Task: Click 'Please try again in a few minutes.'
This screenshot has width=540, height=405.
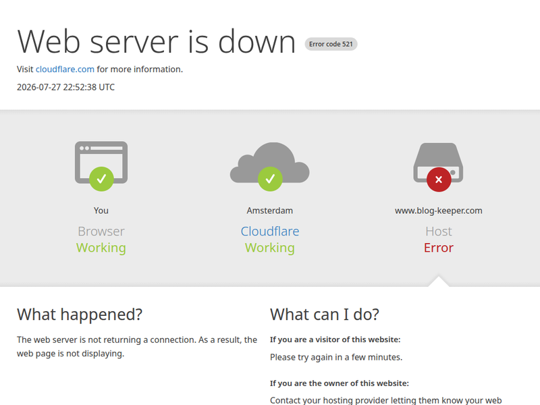Action: [336, 357]
